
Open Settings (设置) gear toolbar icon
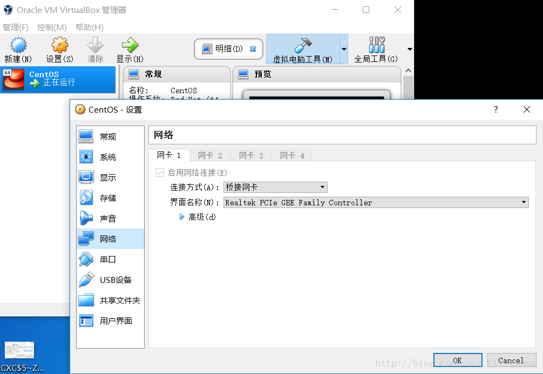tap(60, 45)
